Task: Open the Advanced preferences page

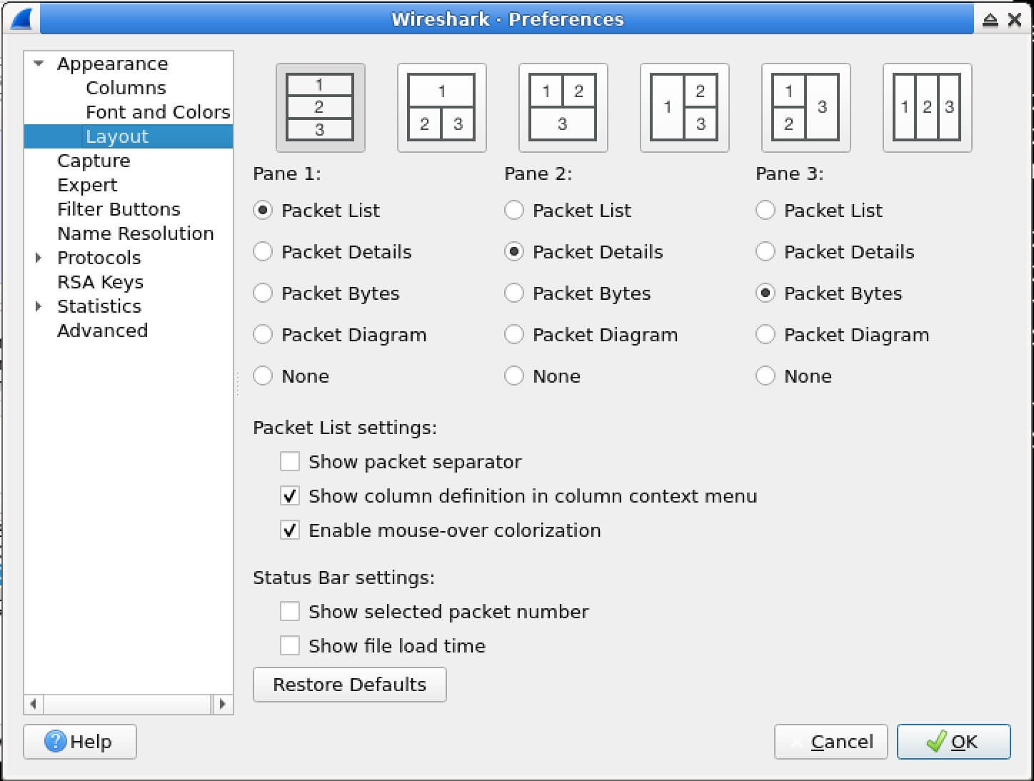Action: click(x=102, y=331)
